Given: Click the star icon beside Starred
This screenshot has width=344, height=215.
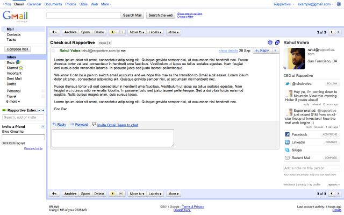Looking at the screenshot, I should (x=21, y=68).
